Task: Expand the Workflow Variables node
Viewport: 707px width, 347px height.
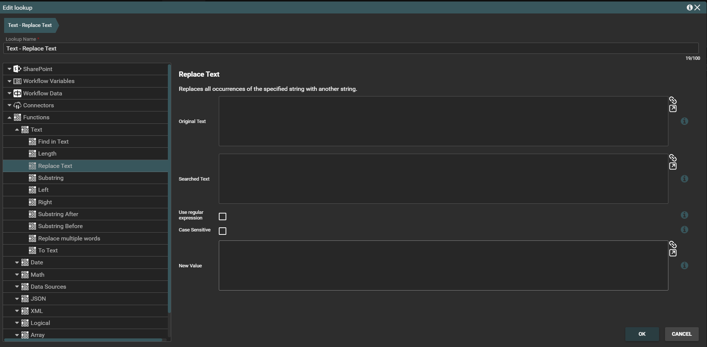Action: pyautogui.click(x=9, y=81)
